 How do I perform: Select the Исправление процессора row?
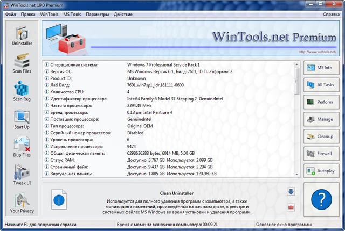pyautogui.click(x=168, y=146)
